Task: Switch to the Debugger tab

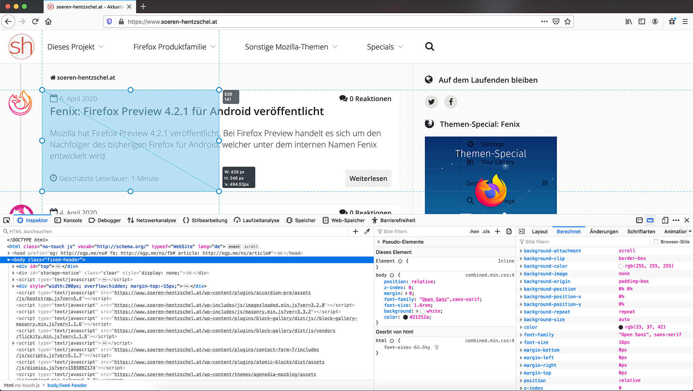Action: coord(105,220)
